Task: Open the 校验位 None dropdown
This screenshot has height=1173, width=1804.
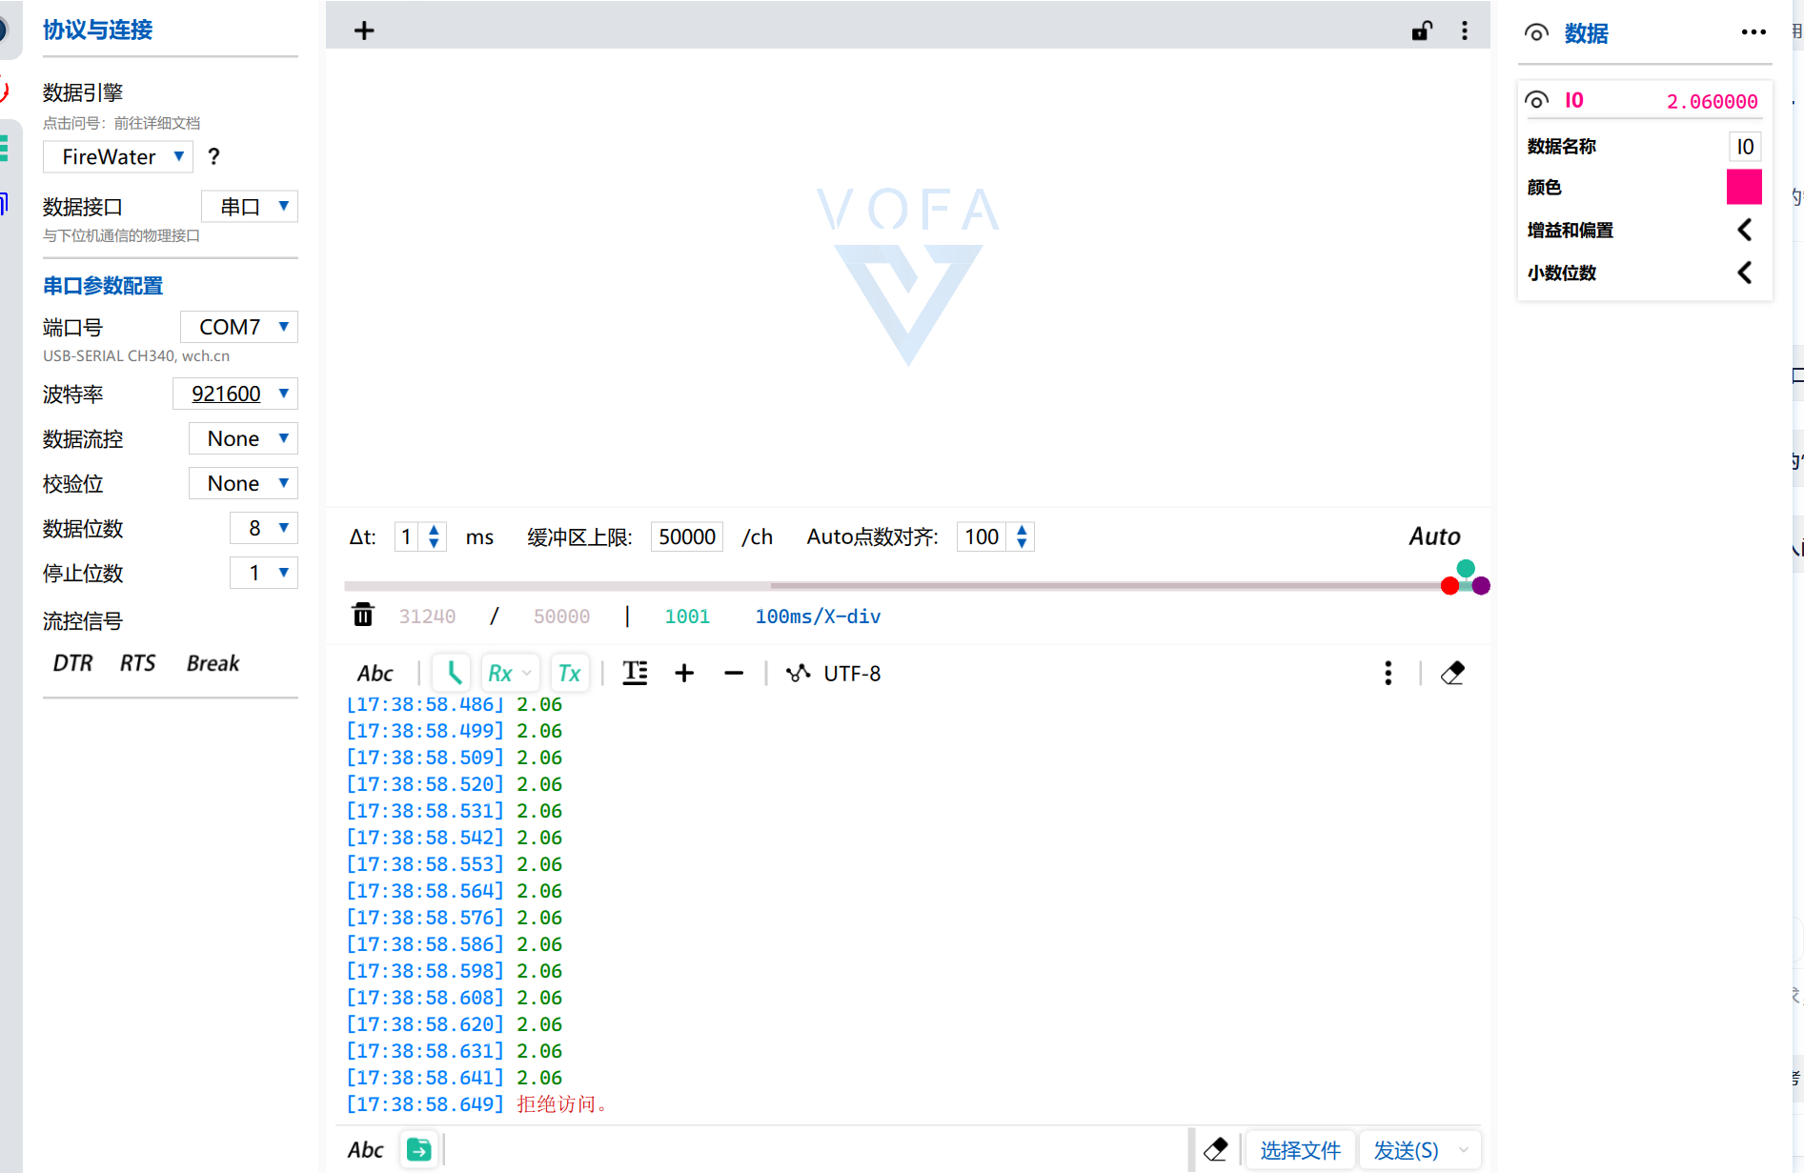Action: click(243, 483)
